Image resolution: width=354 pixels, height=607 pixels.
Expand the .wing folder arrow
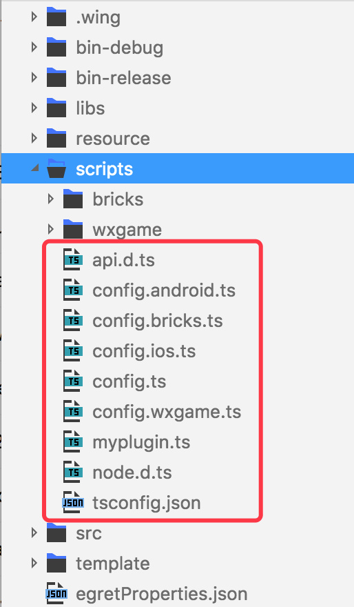34,17
